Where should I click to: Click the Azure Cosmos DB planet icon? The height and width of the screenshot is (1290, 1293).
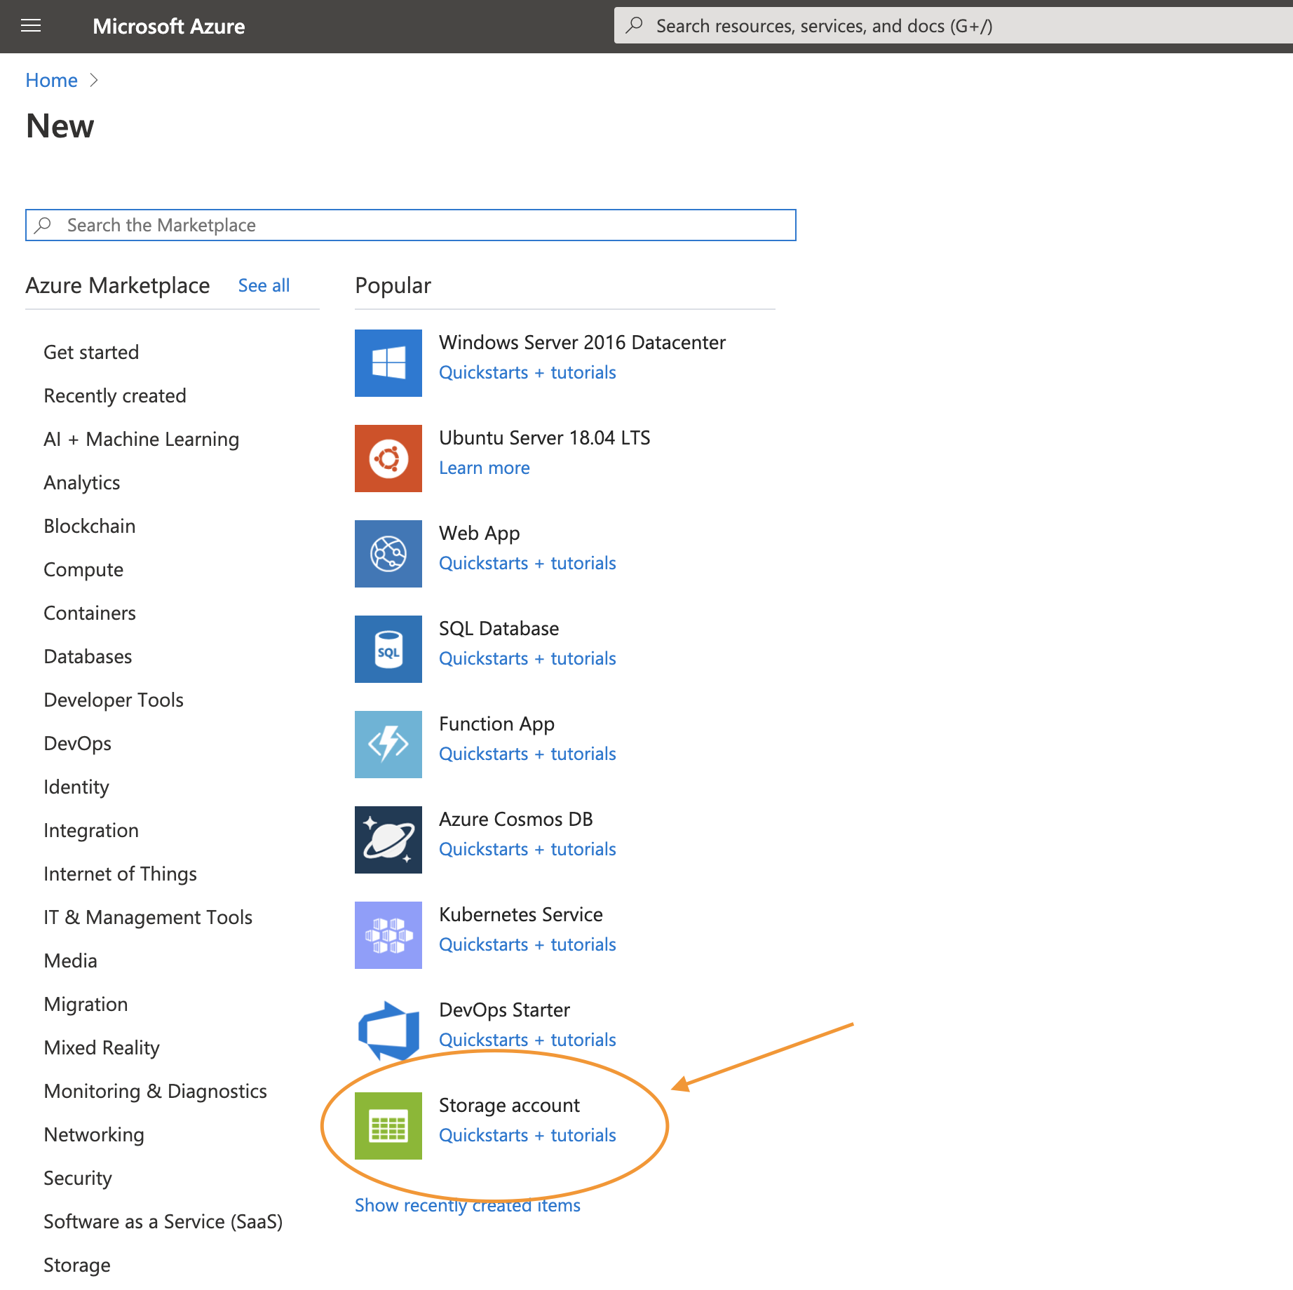388,840
